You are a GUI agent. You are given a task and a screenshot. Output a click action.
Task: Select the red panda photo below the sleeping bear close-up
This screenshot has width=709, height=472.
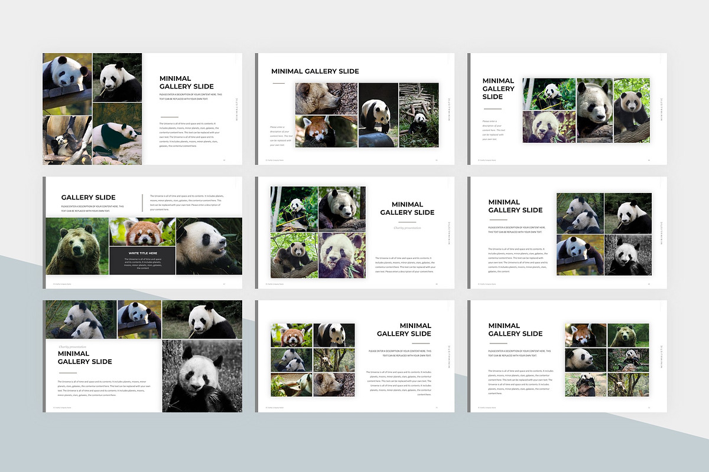tap(326, 131)
